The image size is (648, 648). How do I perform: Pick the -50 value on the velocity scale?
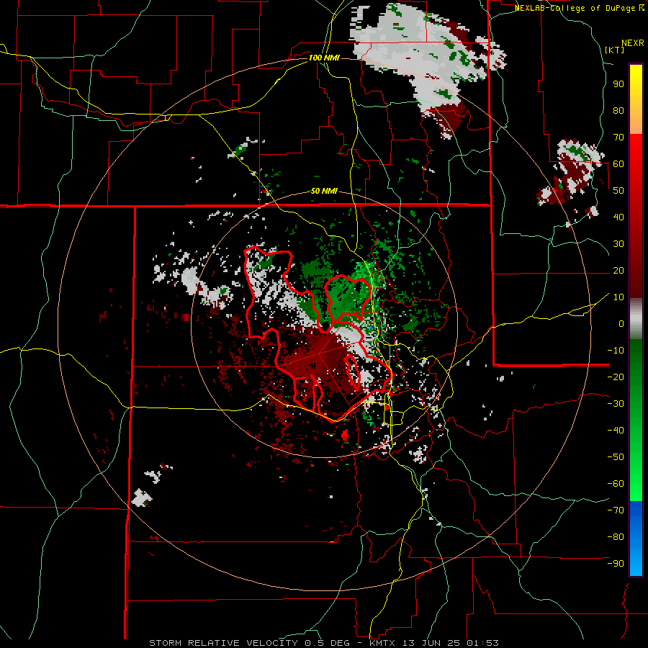click(x=616, y=457)
